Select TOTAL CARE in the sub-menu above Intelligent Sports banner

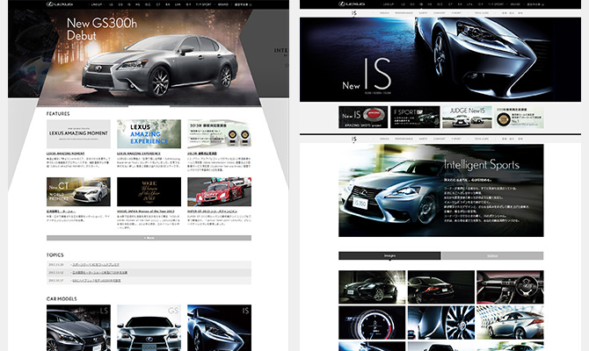coord(482,139)
